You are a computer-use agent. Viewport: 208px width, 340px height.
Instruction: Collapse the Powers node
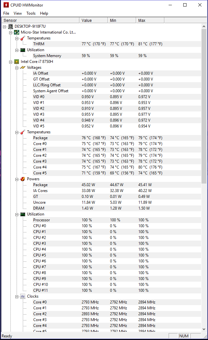coord(17,179)
